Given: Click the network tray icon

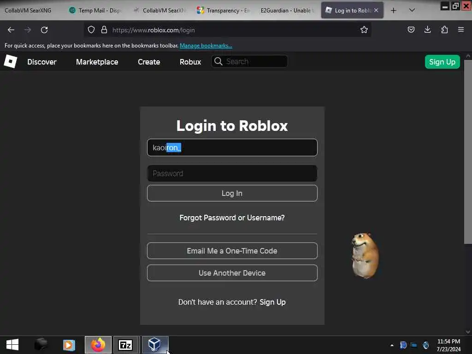Looking at the screenshot, I should [x=414, y=345].
